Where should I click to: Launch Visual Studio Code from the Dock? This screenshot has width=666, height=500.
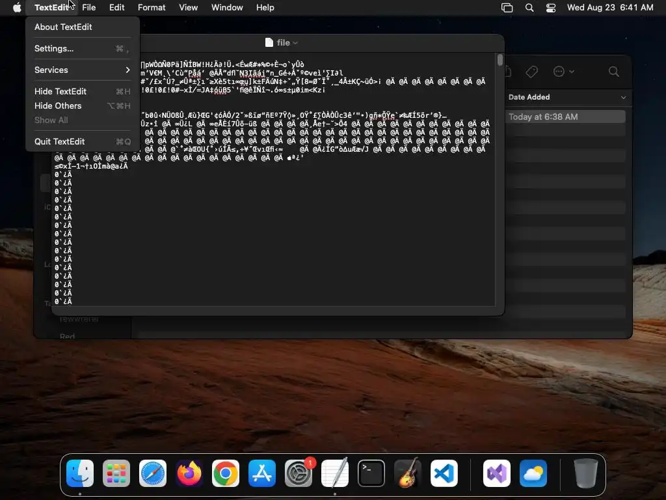(444, 473)
